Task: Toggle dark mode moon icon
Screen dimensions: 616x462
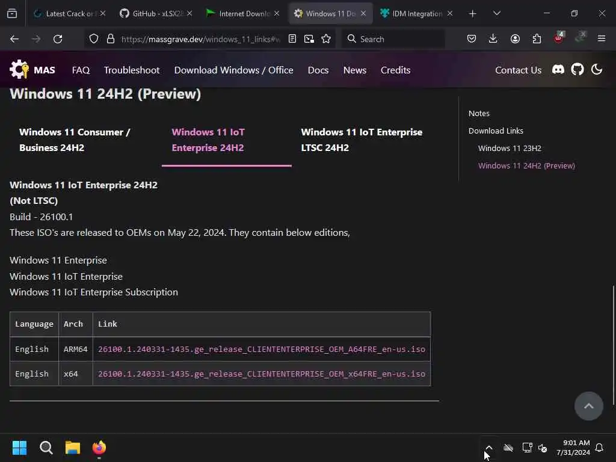Action: tap(597, 70)
